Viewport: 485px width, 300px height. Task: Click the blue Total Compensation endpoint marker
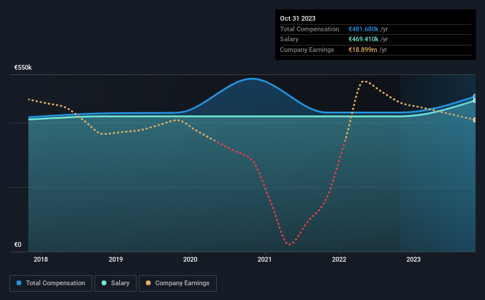475,96
